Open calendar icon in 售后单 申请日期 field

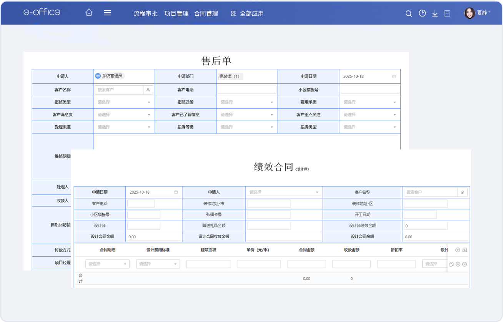pyautogui.click(x=394, y=76)
